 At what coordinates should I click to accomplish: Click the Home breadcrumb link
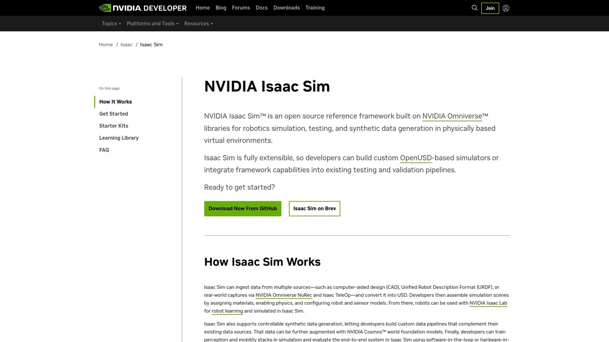(x=106, y=45)
